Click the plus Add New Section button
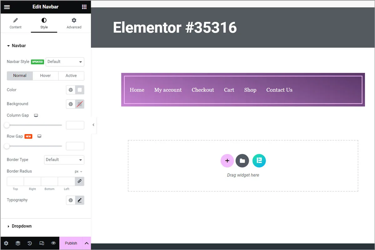The width and height of the screenshot is (375, 250). (x=227, y=161)
